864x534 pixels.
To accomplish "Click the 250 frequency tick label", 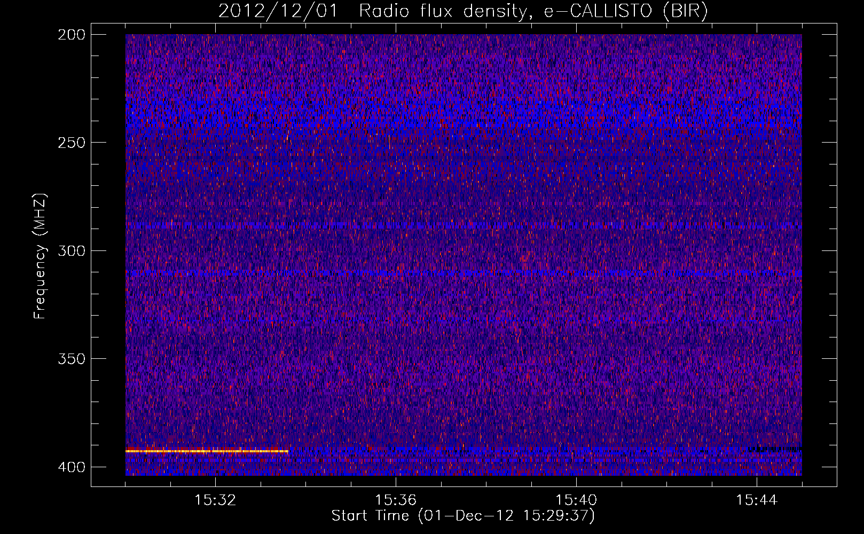I will coord(71,143).
